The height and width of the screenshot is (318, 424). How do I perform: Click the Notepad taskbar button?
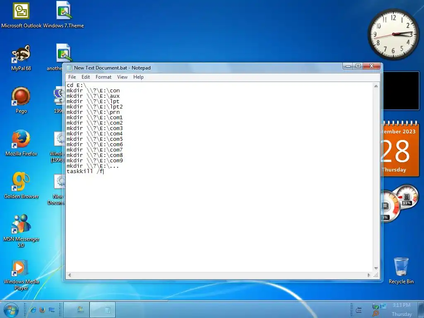pos(103,310)
